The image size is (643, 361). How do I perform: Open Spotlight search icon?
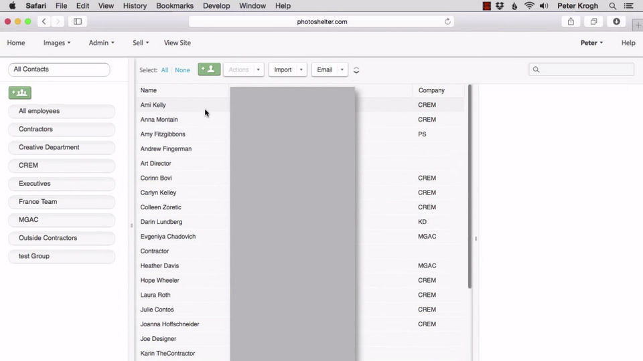click(612, 6)
